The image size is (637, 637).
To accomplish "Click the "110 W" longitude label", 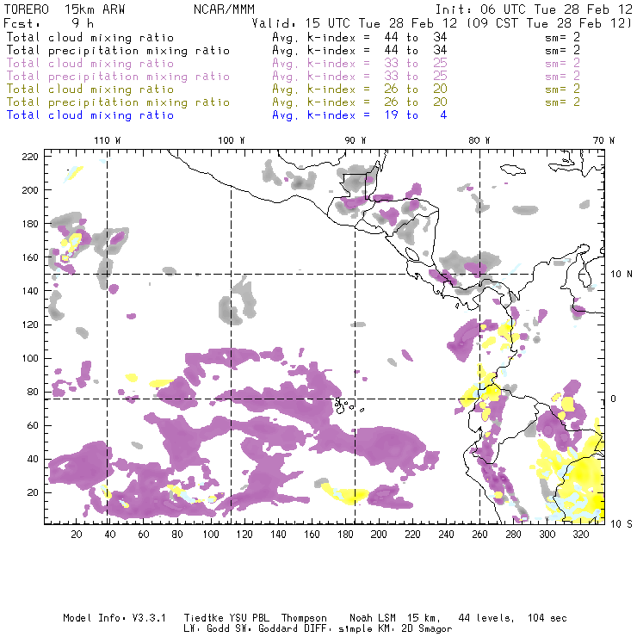I will [x=108, y=140].
